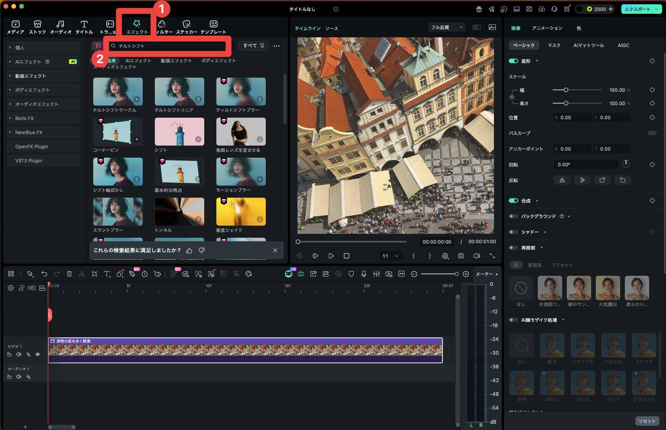Click the undo arrow in timeline toolbar
The image size is (666, 430).
pyautogui.click(x=44, y=274)
